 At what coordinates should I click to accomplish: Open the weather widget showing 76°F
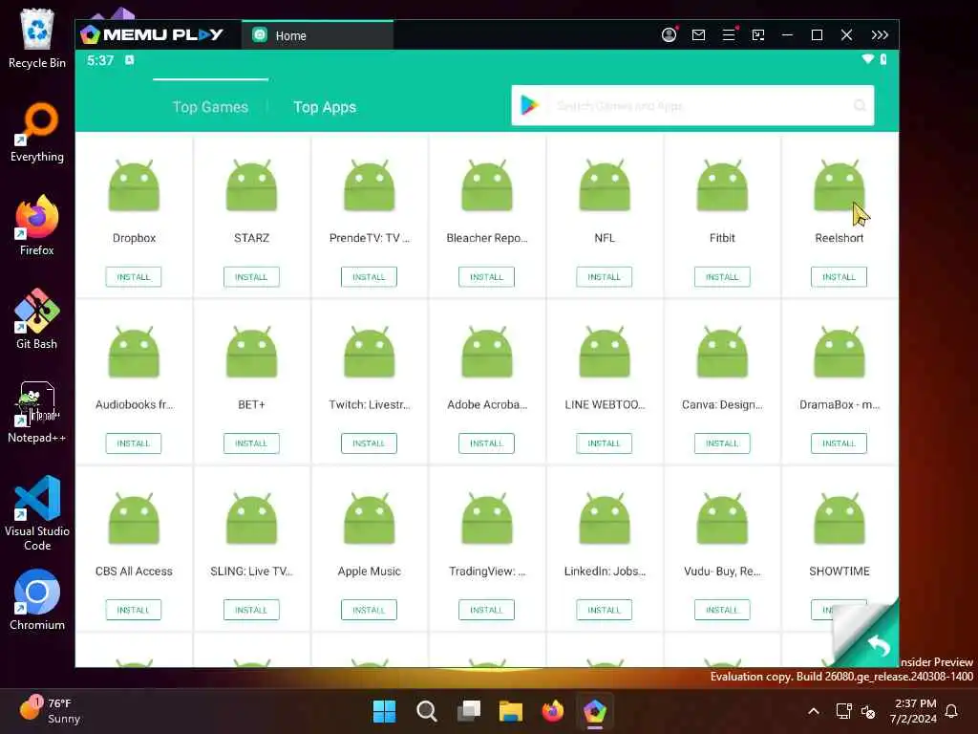(50, 711)
